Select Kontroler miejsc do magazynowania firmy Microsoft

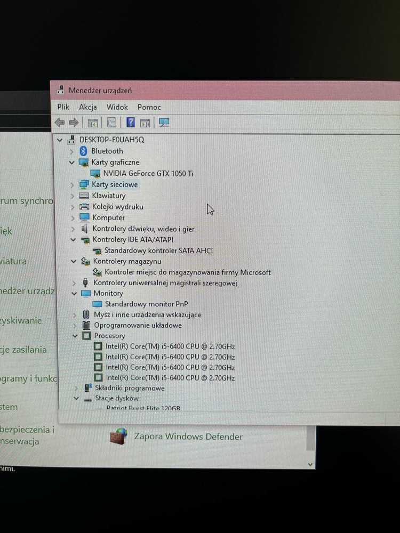point(188,272)
